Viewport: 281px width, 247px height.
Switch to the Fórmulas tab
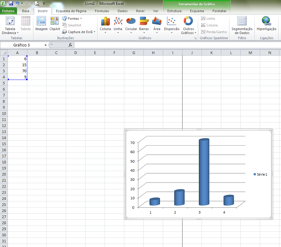[x=102, y=11]
